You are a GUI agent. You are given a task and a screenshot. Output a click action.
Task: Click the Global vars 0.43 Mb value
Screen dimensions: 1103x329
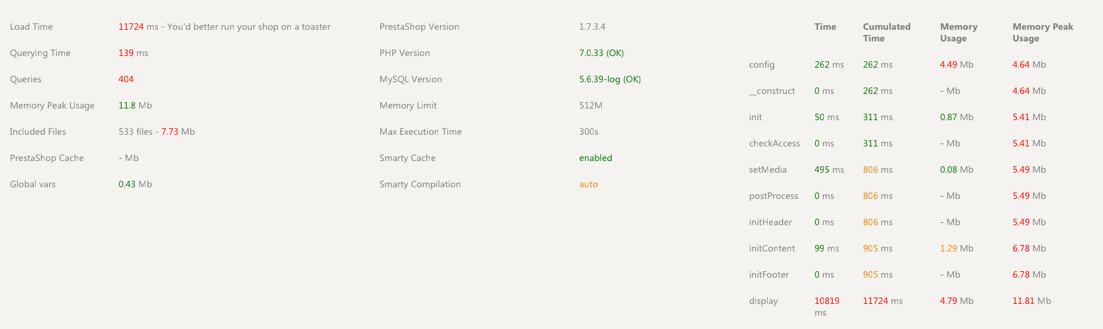click(x=135, y=184)
